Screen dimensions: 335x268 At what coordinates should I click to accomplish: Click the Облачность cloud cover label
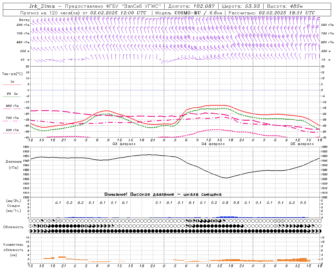(x=13, y=227)
